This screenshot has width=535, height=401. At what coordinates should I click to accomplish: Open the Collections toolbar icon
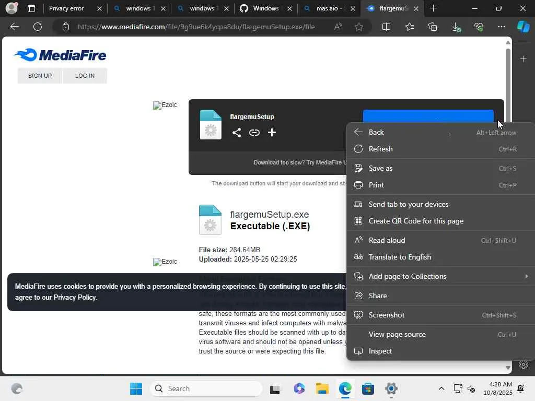pyautogui.click(x=433, y=27)
